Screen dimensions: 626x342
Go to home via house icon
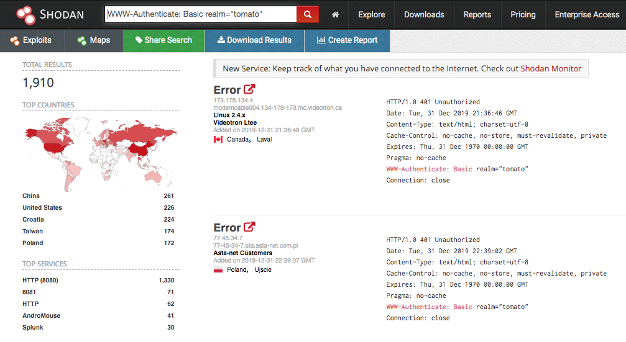coord(335,15)
